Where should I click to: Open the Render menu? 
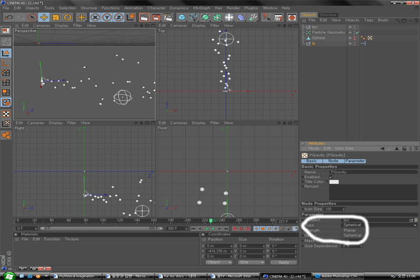[x=233, y=8]
